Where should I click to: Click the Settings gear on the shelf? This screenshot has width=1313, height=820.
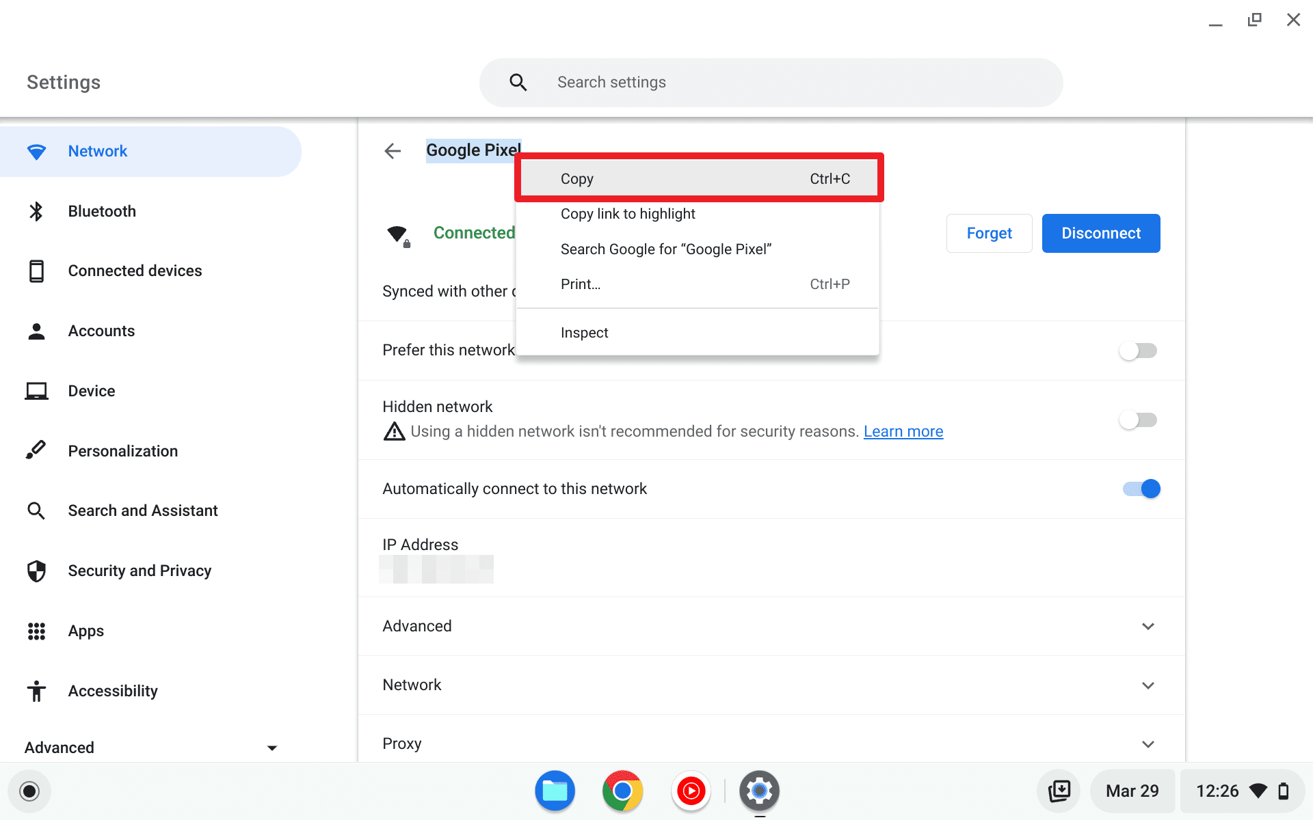click(x=759, y=791)
